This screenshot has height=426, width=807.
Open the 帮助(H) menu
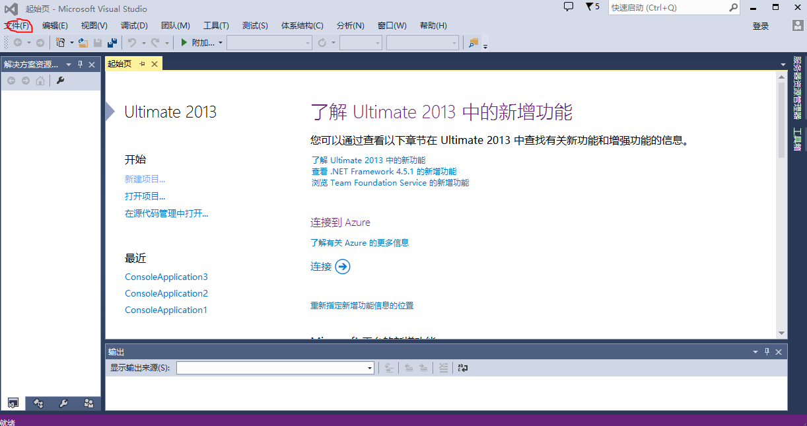click(433, 26)
